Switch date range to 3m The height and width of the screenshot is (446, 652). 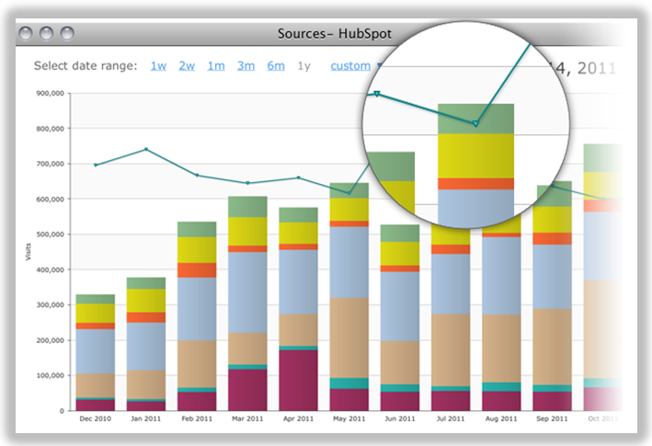click(246, 65)
